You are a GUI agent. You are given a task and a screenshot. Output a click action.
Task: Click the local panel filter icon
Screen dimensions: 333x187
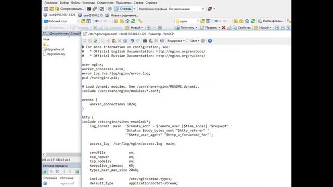(88, 21)
